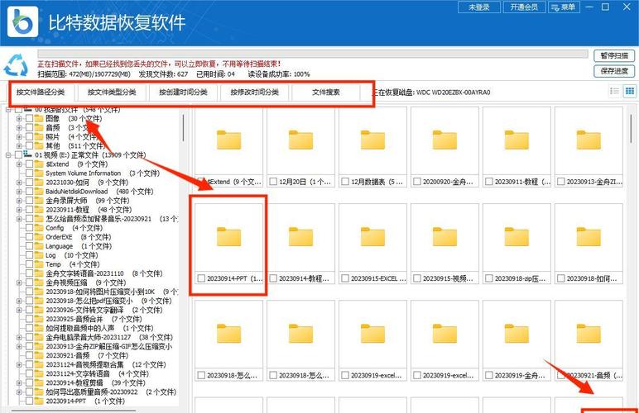Open the 20230915-视频 folder thumbnail
The width and height of the screenshot is (639, 413).
(x=444, y=237)
